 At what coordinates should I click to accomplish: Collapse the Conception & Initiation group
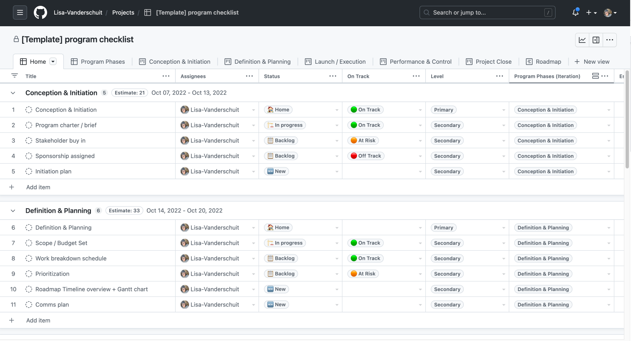(13, 93)
